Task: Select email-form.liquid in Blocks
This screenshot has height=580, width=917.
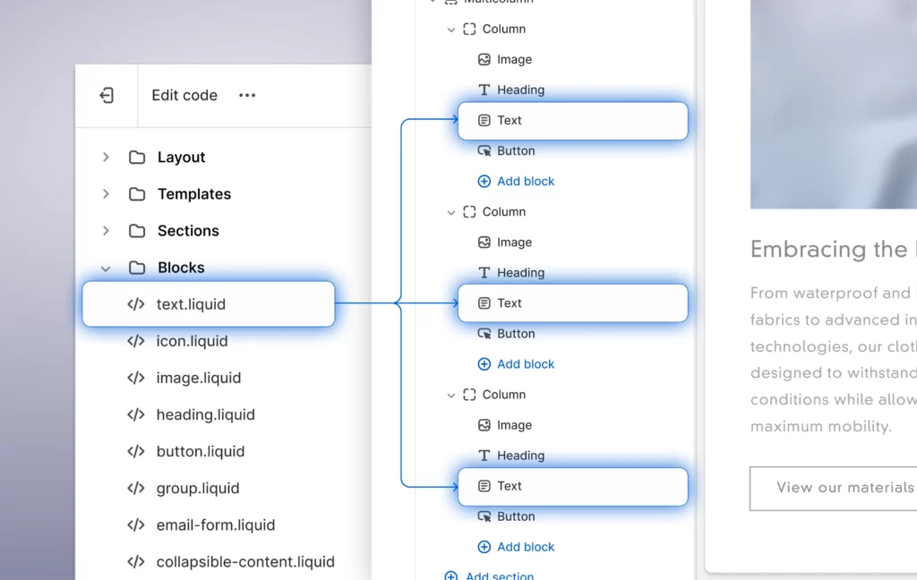Action: [x=215, y=525]
